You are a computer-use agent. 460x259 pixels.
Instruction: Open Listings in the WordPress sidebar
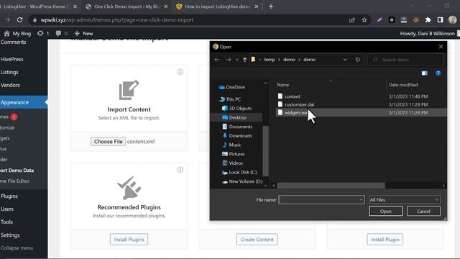point(9,72)
